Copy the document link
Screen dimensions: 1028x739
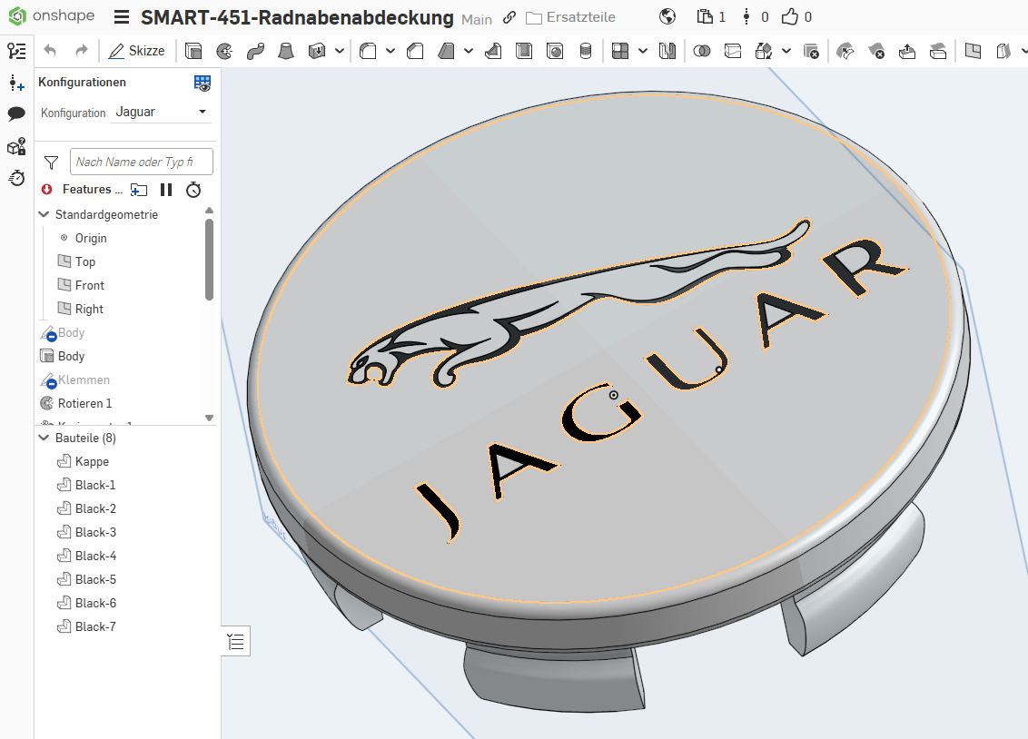coord(509,17)
